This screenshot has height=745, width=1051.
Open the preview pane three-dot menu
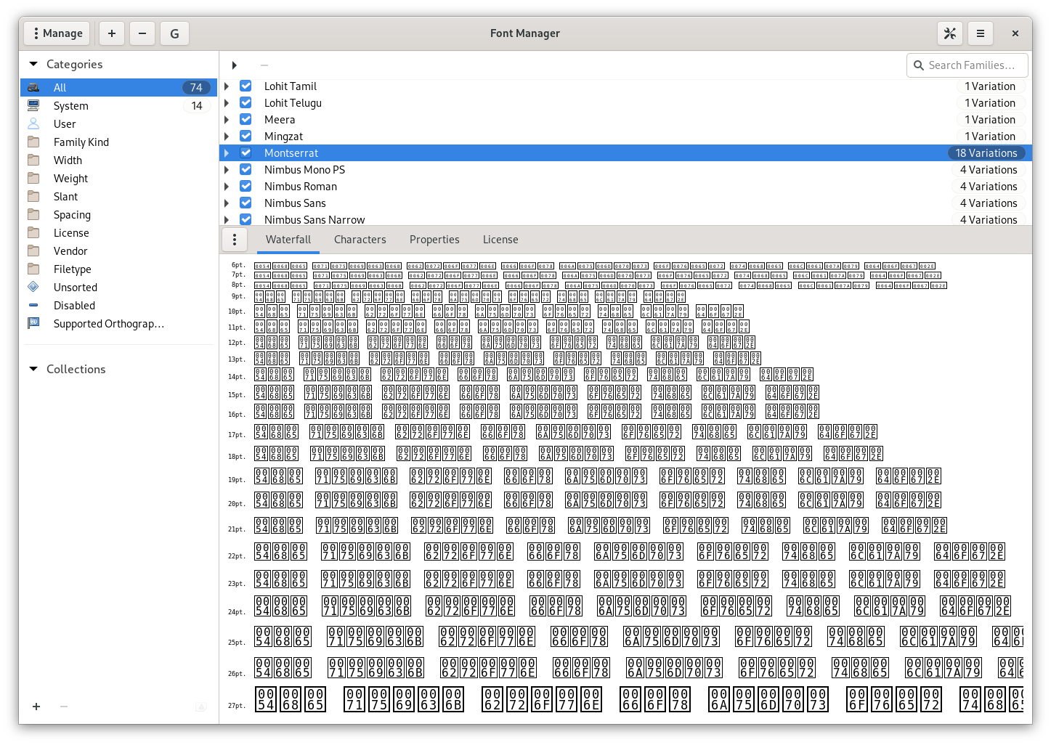click(235, 240)
